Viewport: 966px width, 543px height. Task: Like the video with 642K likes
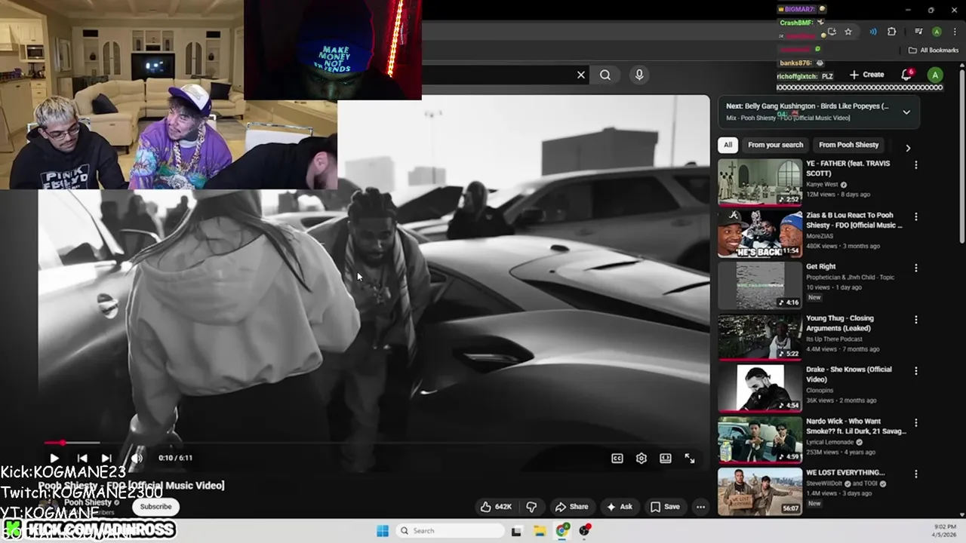point(496,507)
